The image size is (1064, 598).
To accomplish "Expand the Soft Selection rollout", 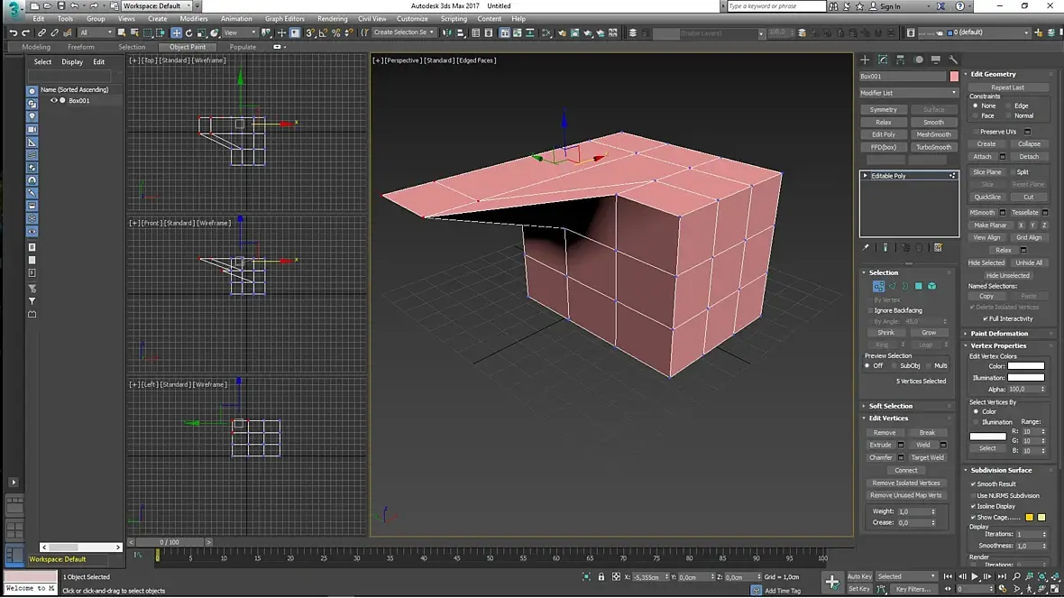I will pos(890,406).
